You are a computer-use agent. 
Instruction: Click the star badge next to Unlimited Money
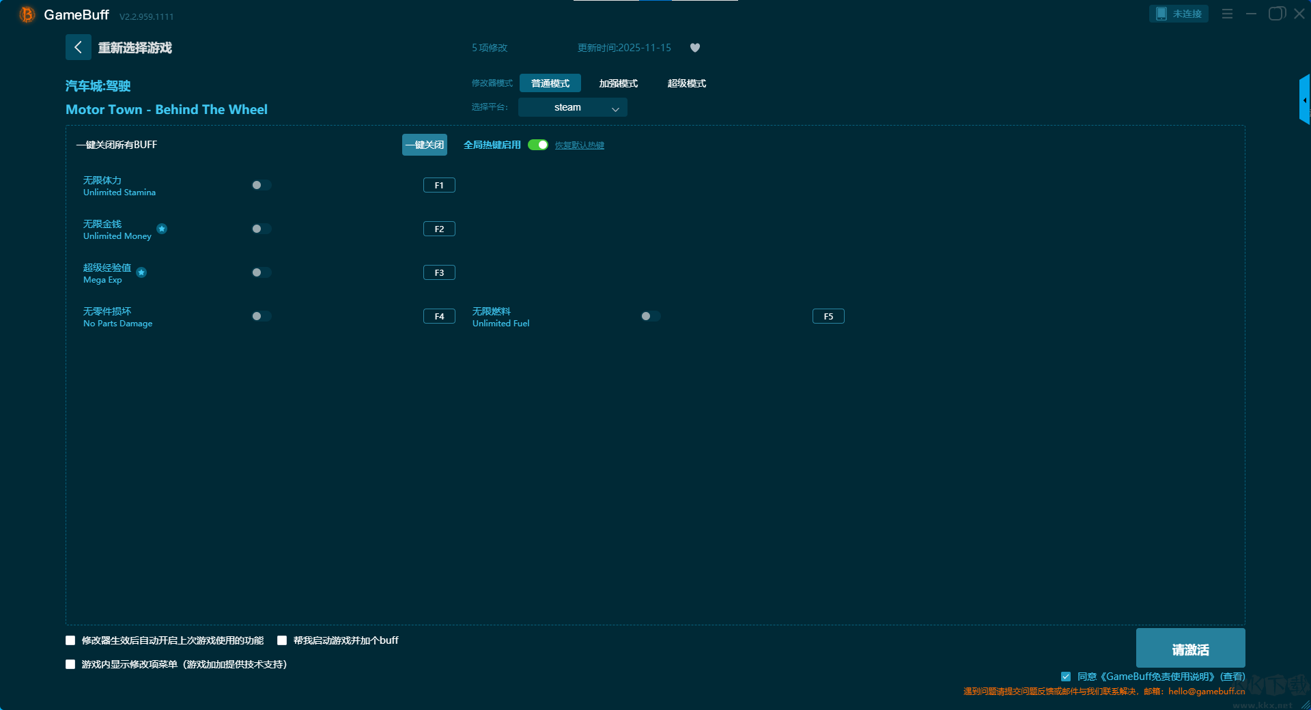pos(162,229)
